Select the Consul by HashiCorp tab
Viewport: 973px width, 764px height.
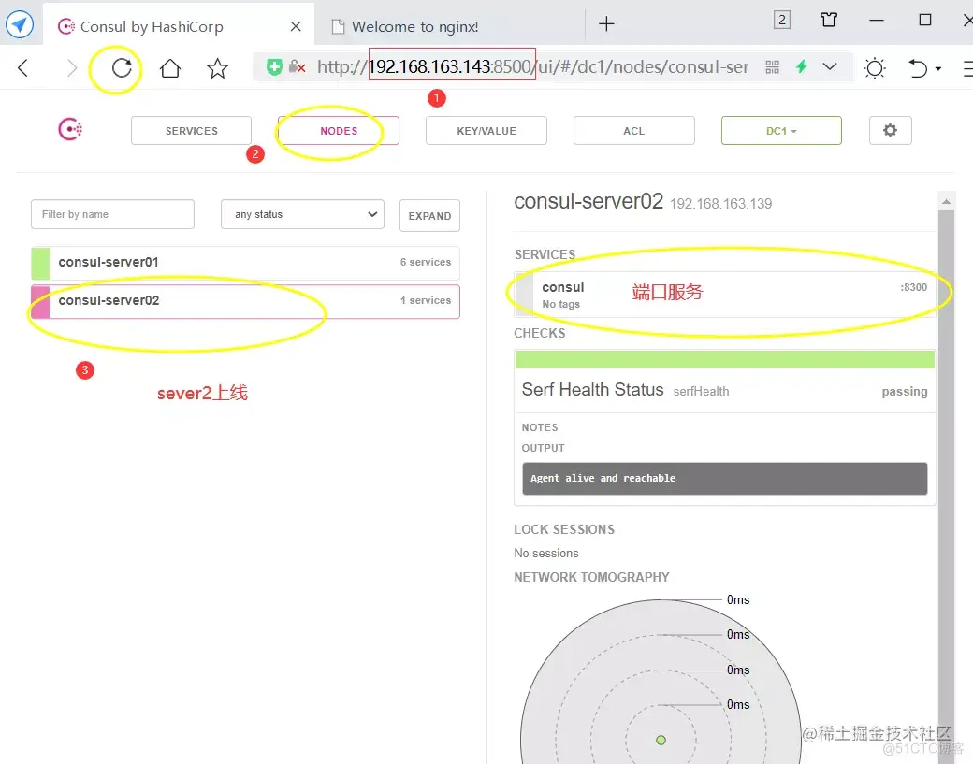tap(179, 25)
